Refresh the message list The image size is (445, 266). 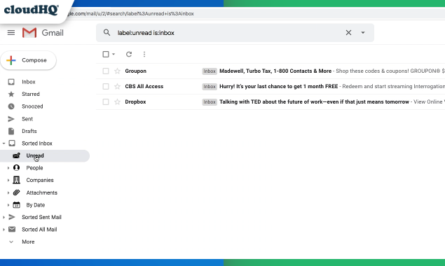pyautogui.click(x=129, y=54)
